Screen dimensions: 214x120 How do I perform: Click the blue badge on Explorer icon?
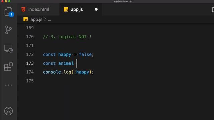(11, 14)
